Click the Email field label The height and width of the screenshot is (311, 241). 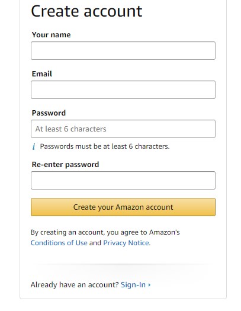point(42,74)
